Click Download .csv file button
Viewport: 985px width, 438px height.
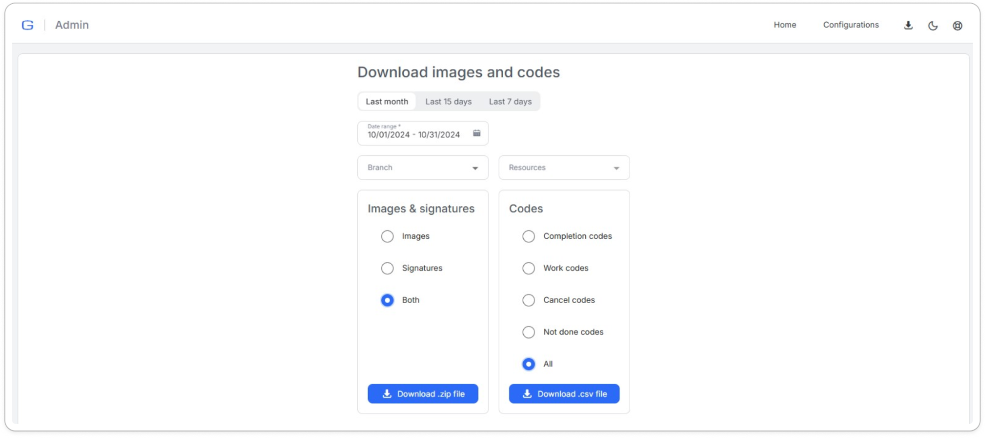tap(564, 394)
